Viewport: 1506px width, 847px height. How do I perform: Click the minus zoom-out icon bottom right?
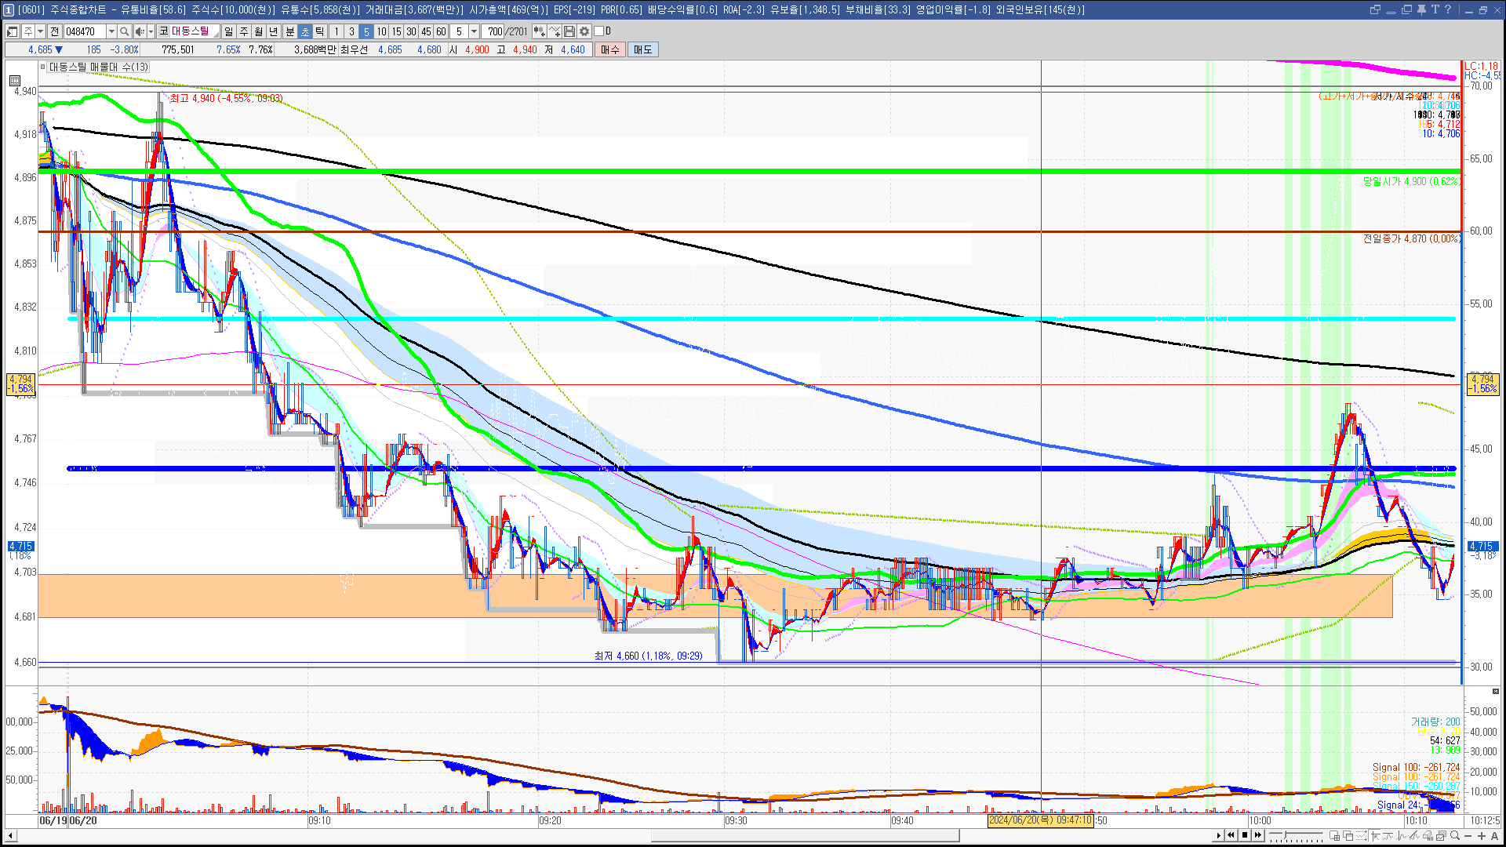pyautogui.click(x=1468, y=836)
